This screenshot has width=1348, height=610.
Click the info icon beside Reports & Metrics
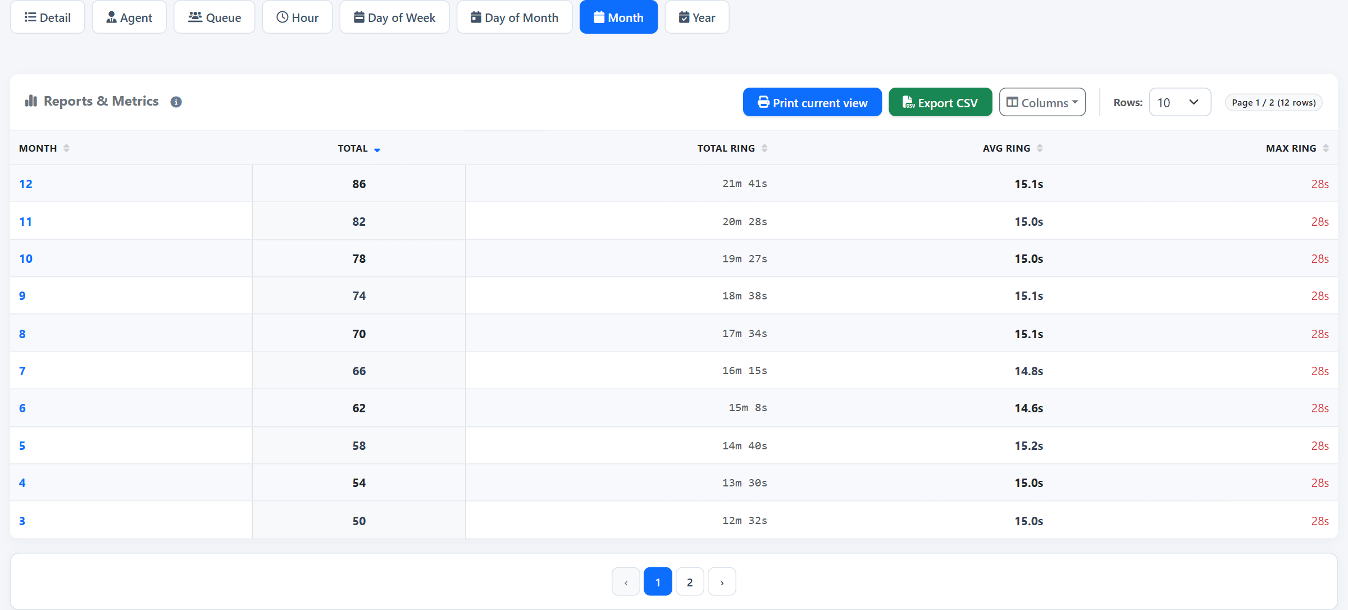pos(176,102)
